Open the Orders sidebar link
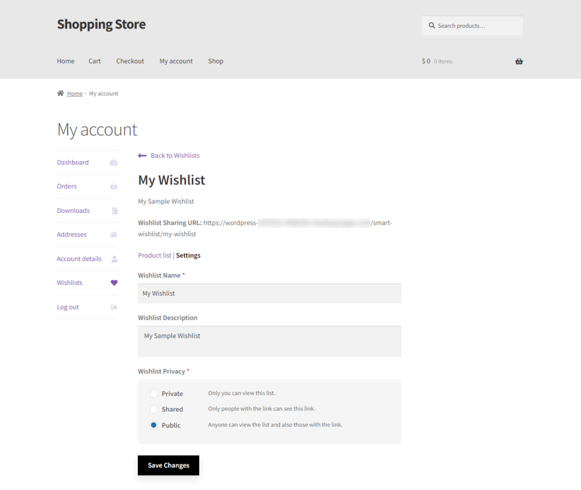Image resolution: width=581 pixels, height=490 pixels. coord(67,186)
